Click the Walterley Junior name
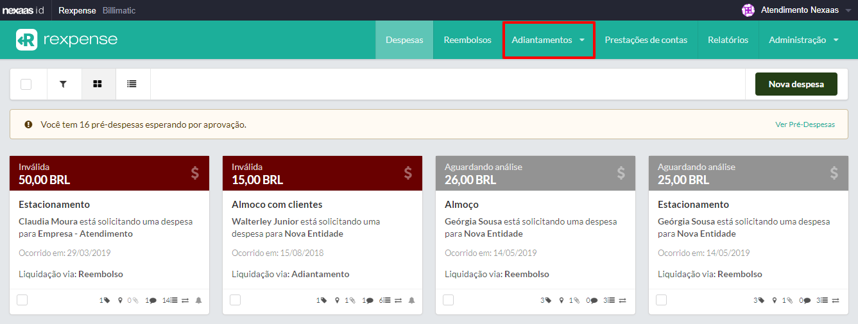Viewport: 858px width, 324px height. [x=265, y=221]
